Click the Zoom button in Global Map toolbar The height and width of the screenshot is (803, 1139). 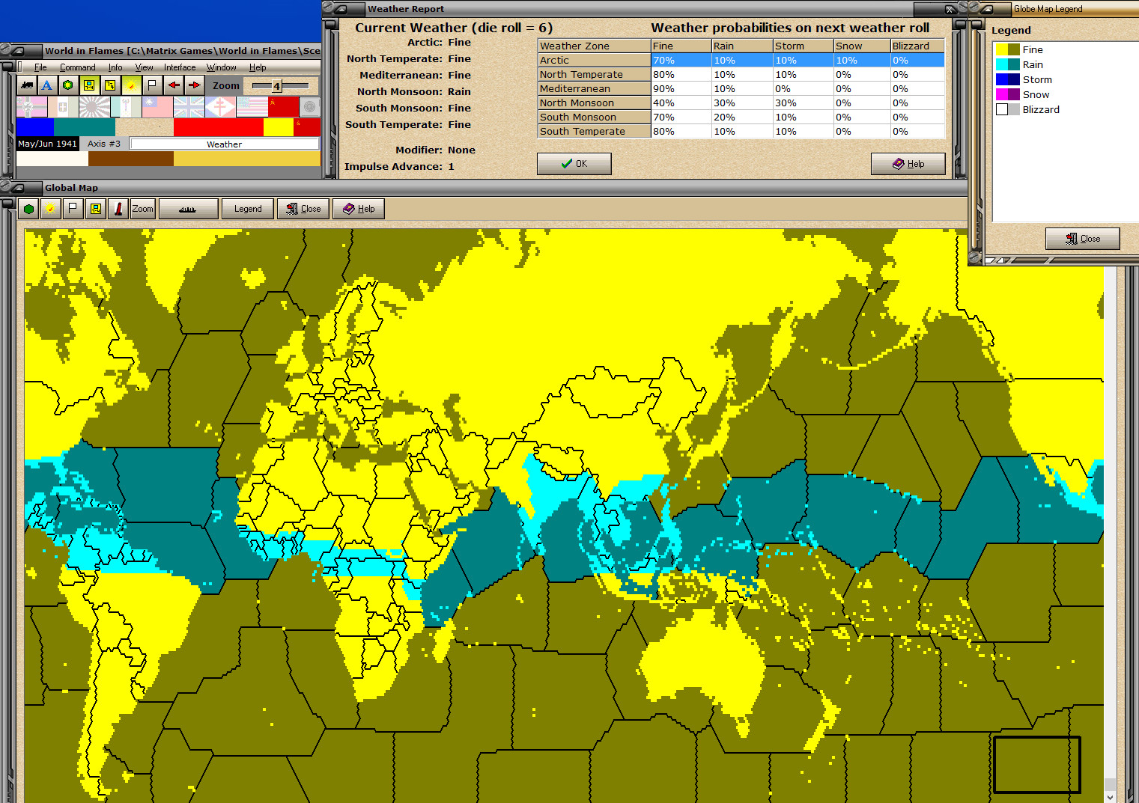pos(143,209)
